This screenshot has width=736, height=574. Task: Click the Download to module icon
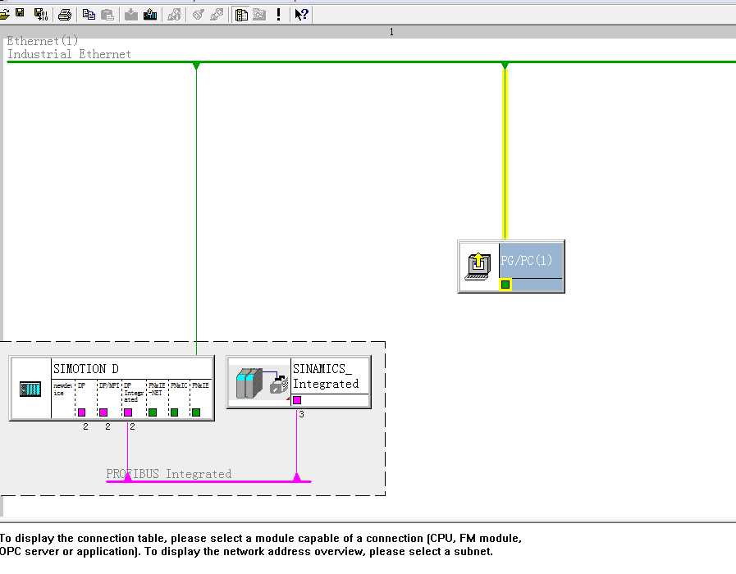click(131, 15)
